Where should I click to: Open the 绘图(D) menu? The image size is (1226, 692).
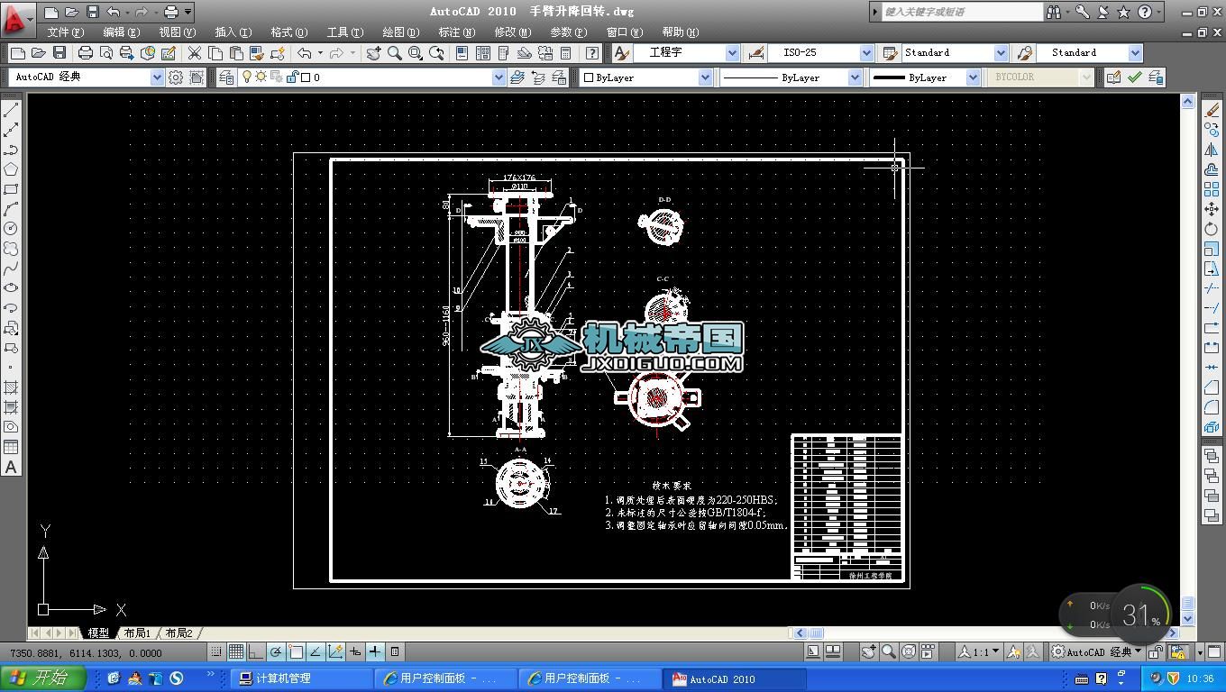tap(400, 32)
